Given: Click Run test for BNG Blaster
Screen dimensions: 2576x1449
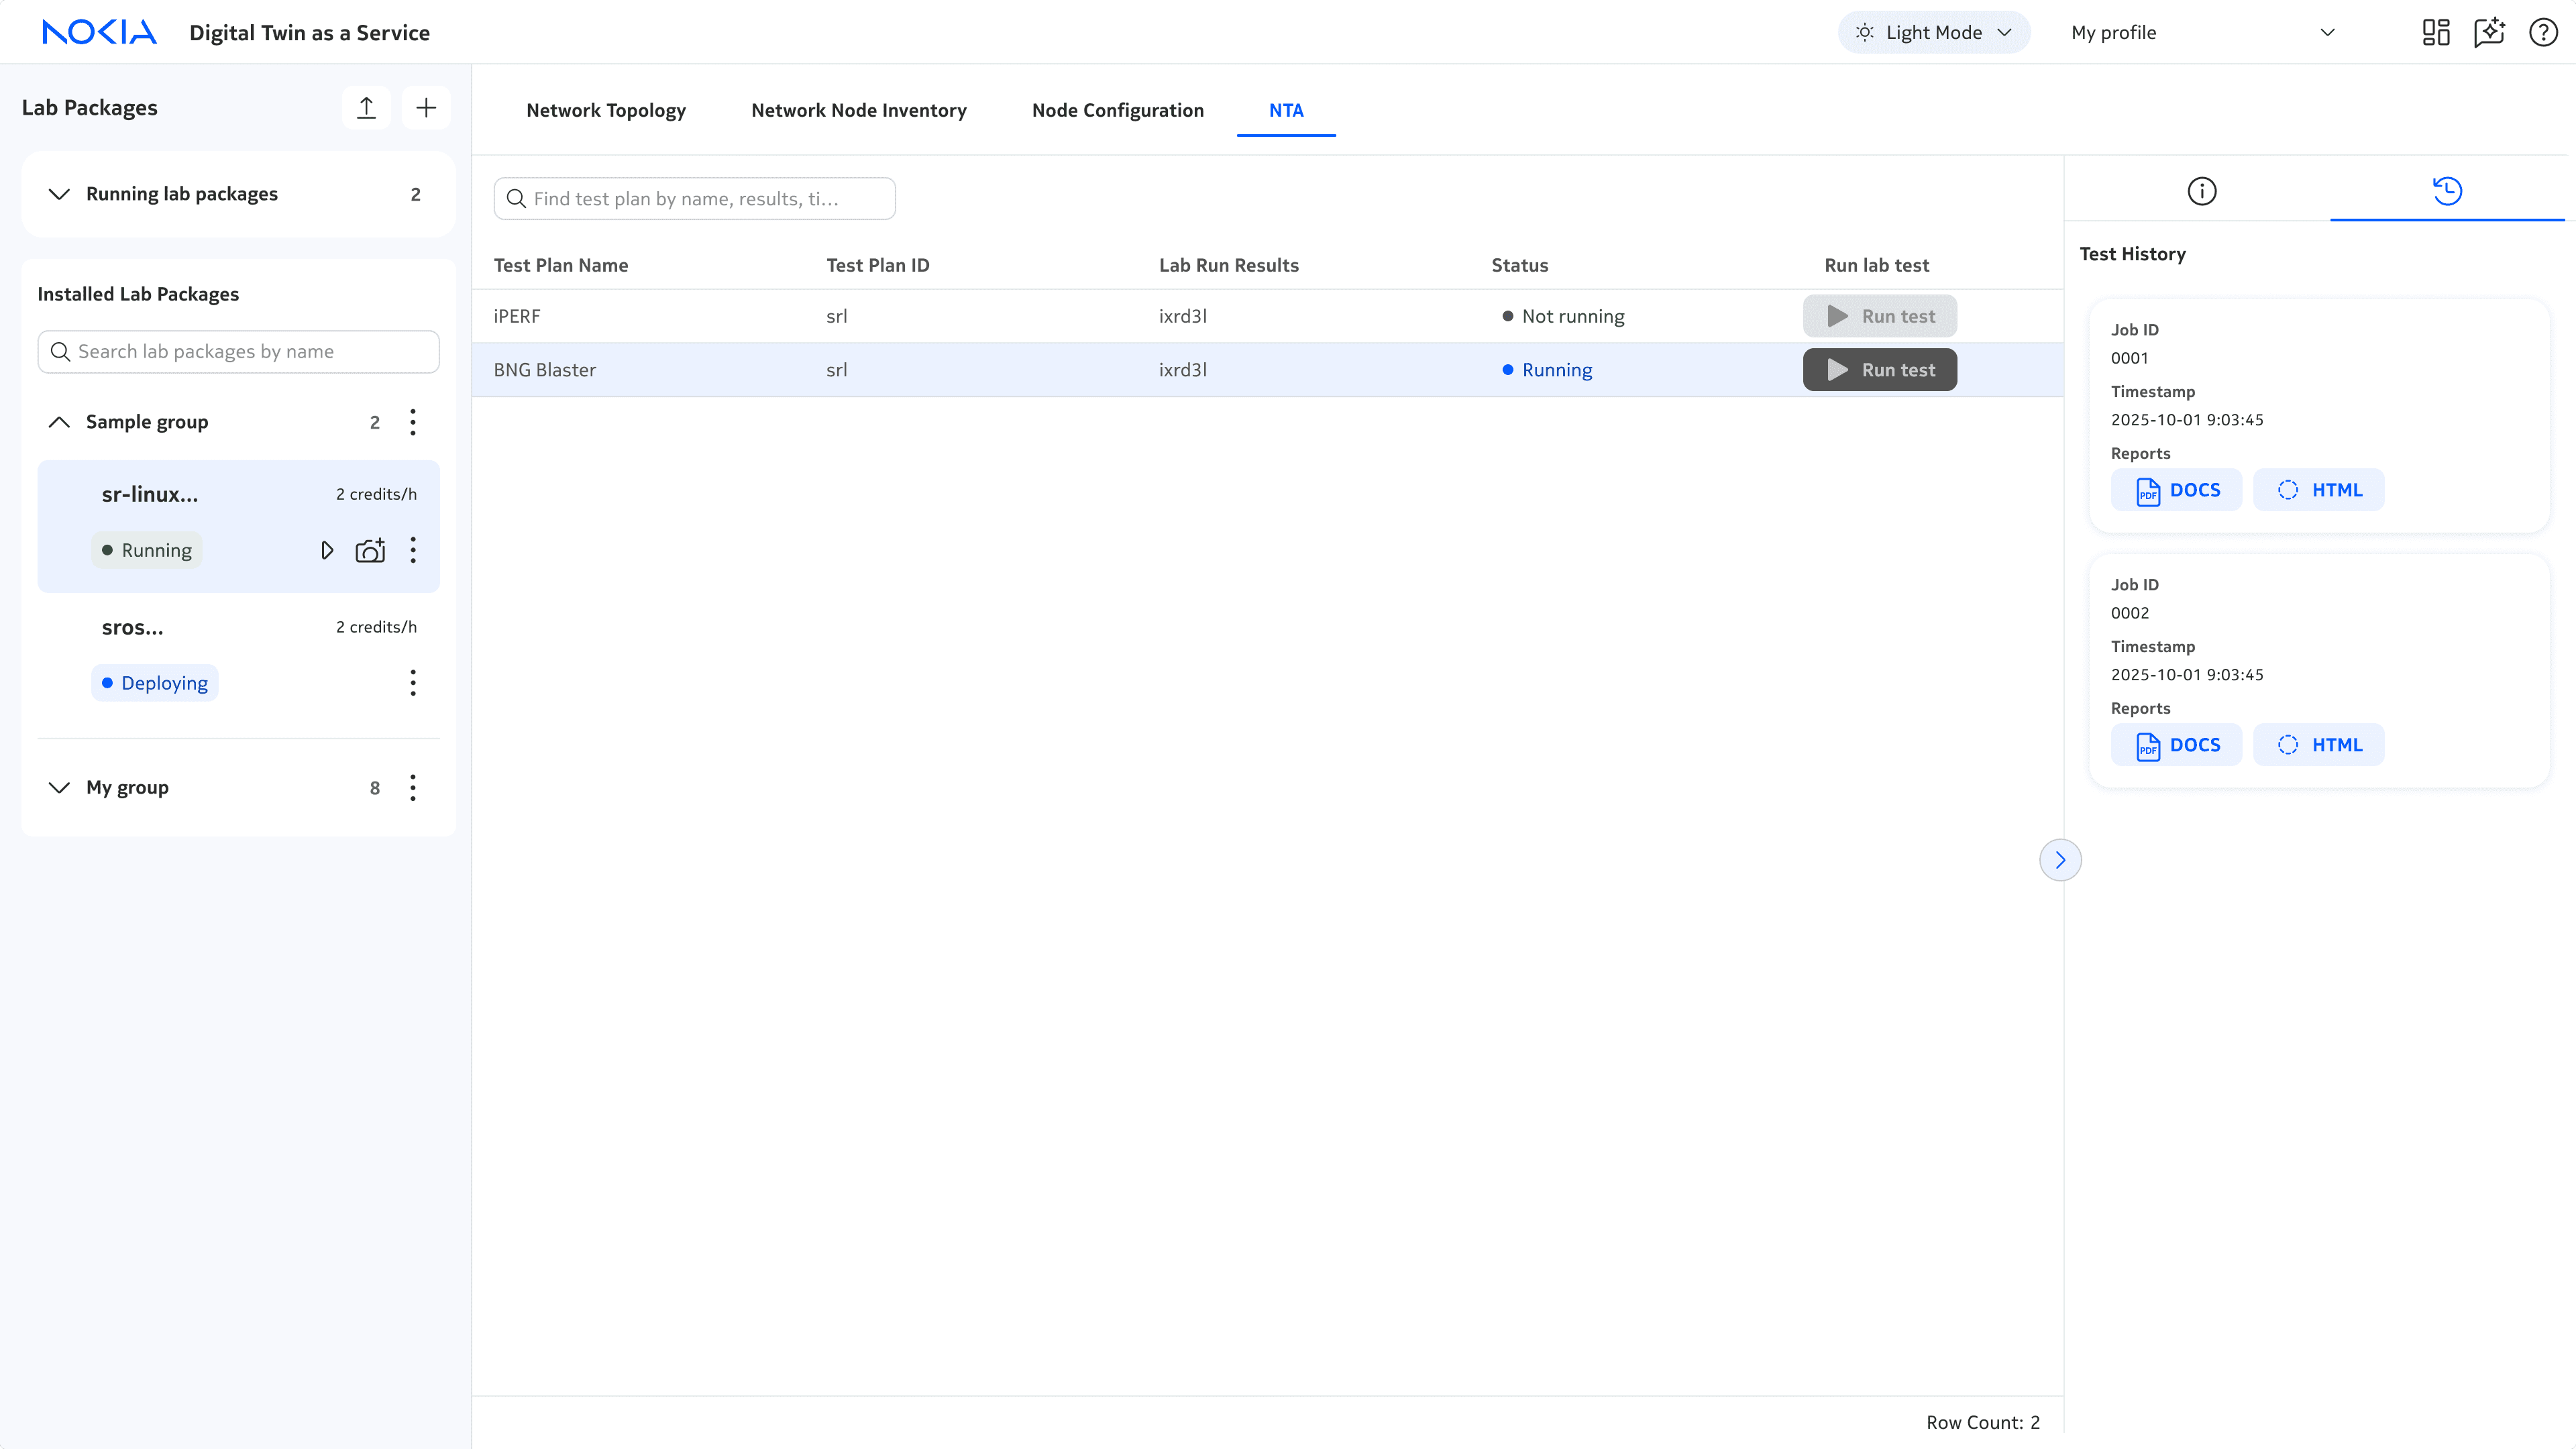Looking at the screenshot, I should (x=1879, y=370).
